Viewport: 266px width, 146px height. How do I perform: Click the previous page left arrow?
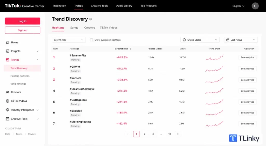click(128, 134)
